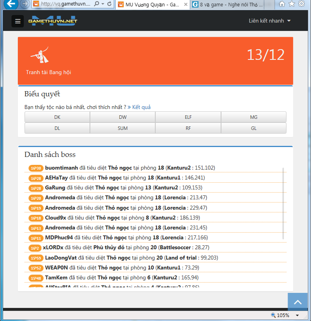The width and height of the screenshot is (311, 321).
Task: Open the hamburger sidebar menu
Action: 17,21
